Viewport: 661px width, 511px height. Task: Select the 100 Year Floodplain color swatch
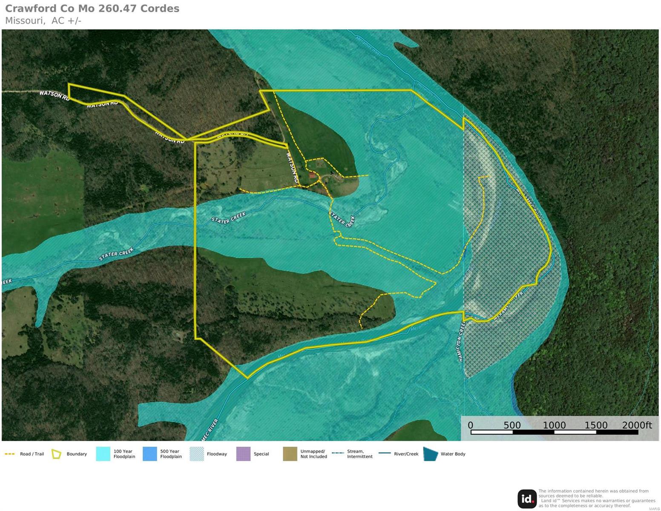click(103, 454)
